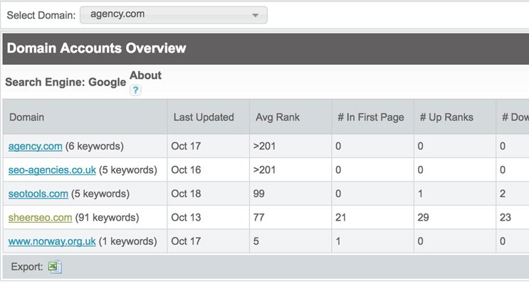Viewport: 529px width, 294px height.
Task: Click the seotools.com link
Action: (x=38, y=194)
